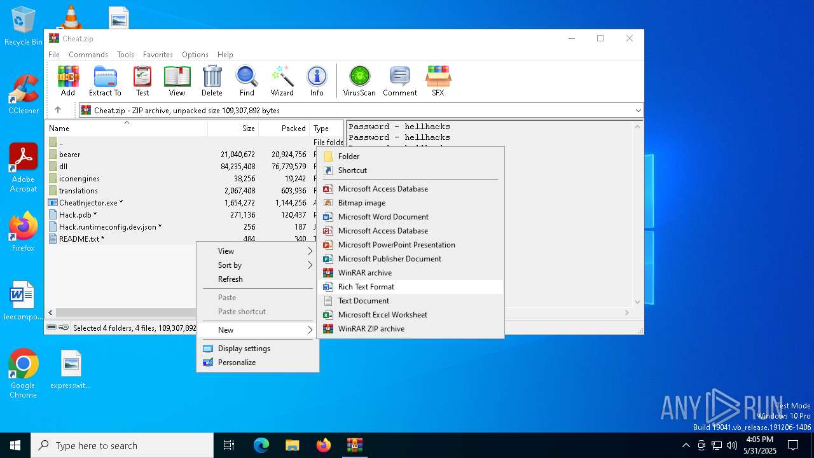Create new Microsoft PowerPoint Presentation
The width and height of the screenshot is (814, 458).
[x=410, y=245]
